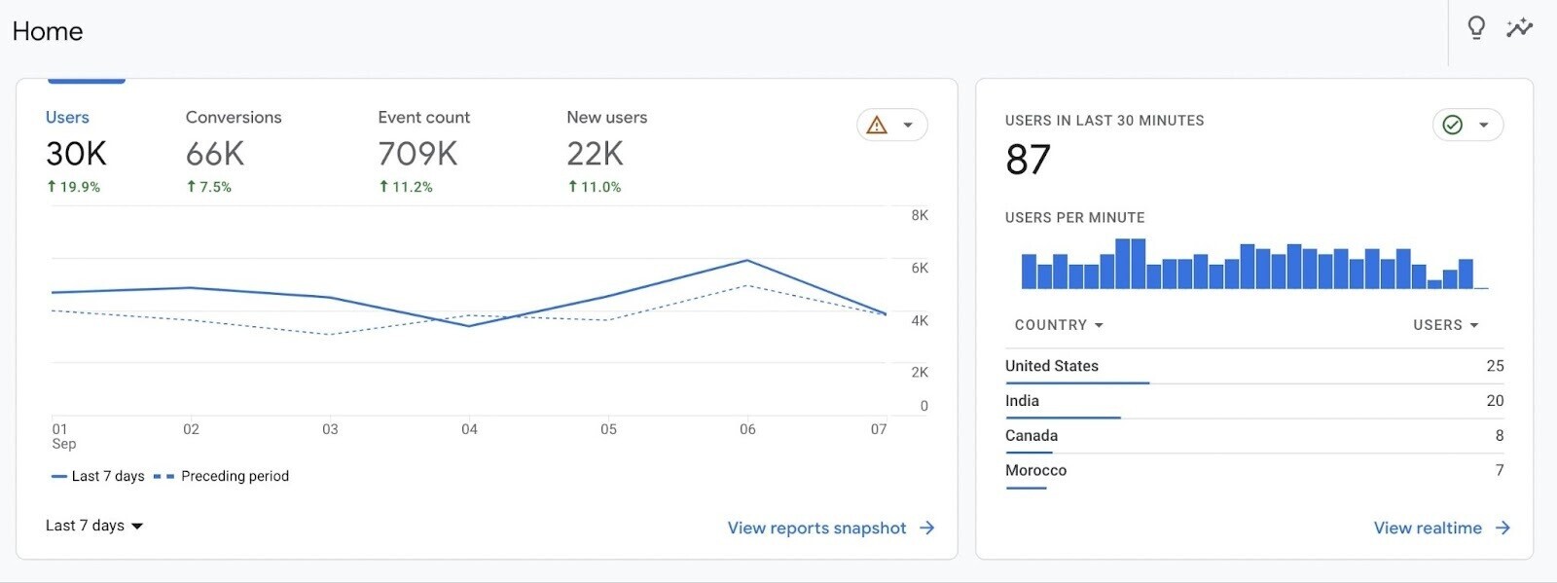Expand the warning indicator dropdown arrow
The width and height of the screenshot is (1557, 583).
tap(908, 126)
